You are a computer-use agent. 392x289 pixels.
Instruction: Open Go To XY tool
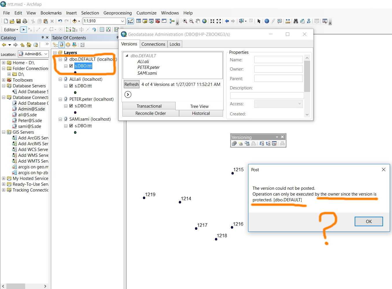309,21
